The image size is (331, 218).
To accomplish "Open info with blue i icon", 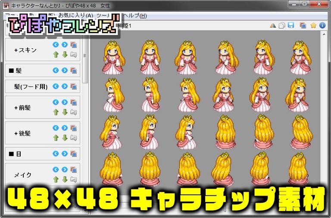I will (322, 25).
